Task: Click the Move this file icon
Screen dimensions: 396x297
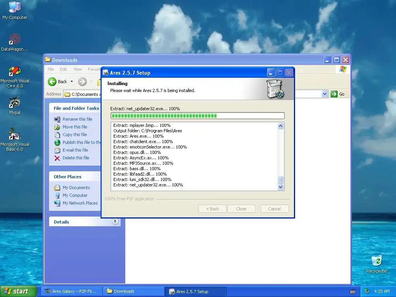Action: pyautogui.click(x=57, y=127)
